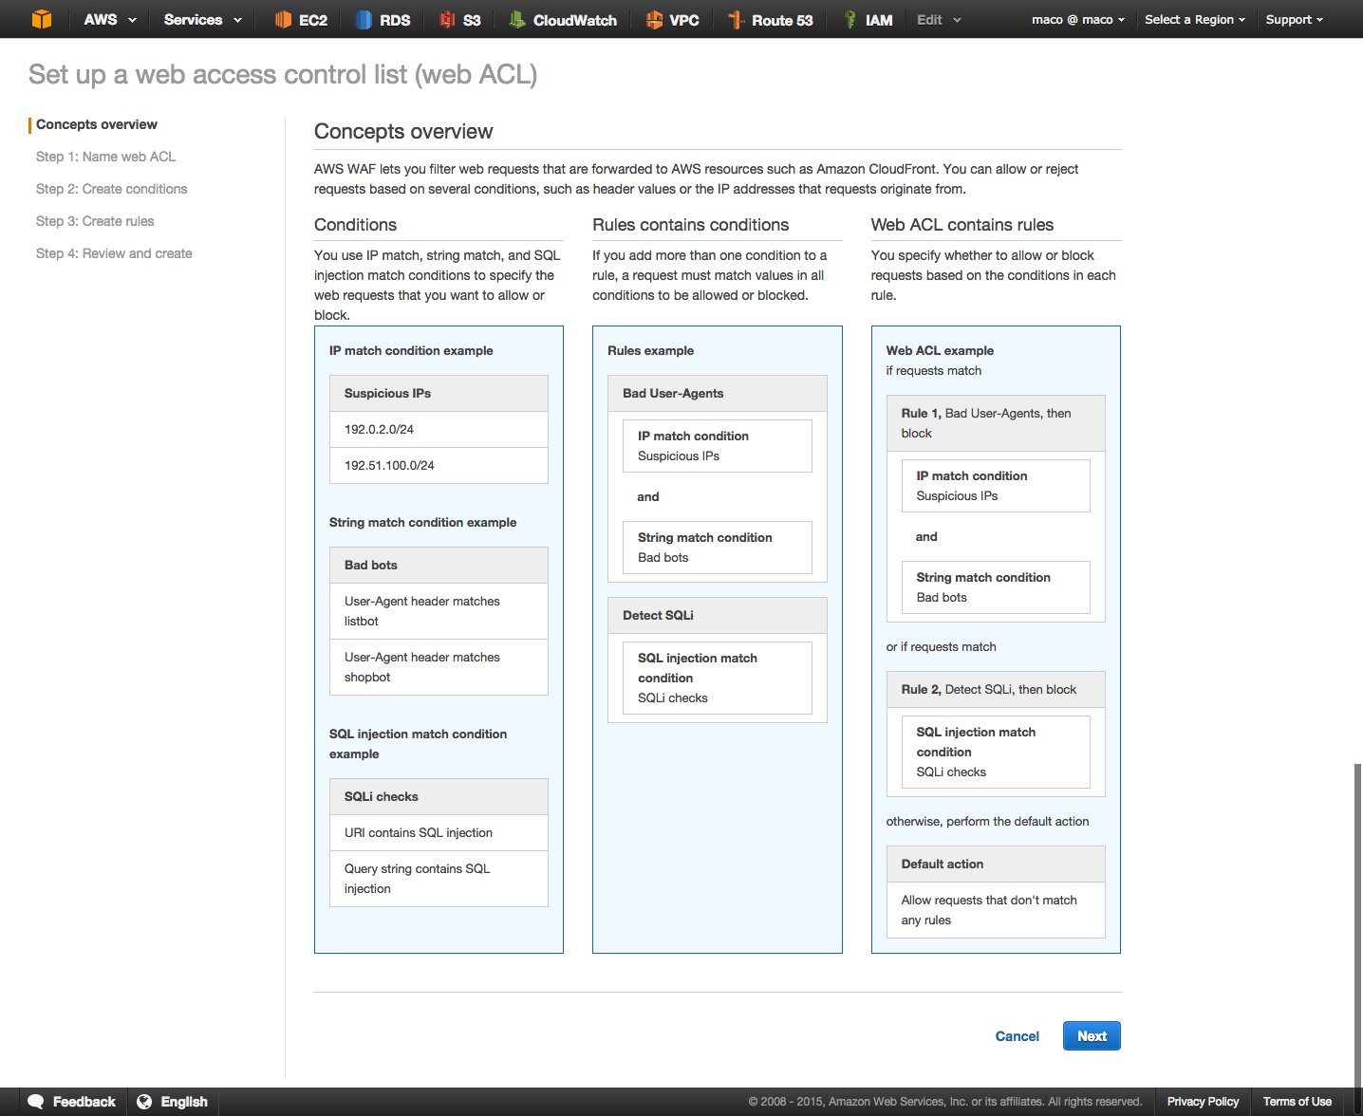Click the Bad User-Agents rule header
Viewport: 1363px width, 1116px height.
717,394
